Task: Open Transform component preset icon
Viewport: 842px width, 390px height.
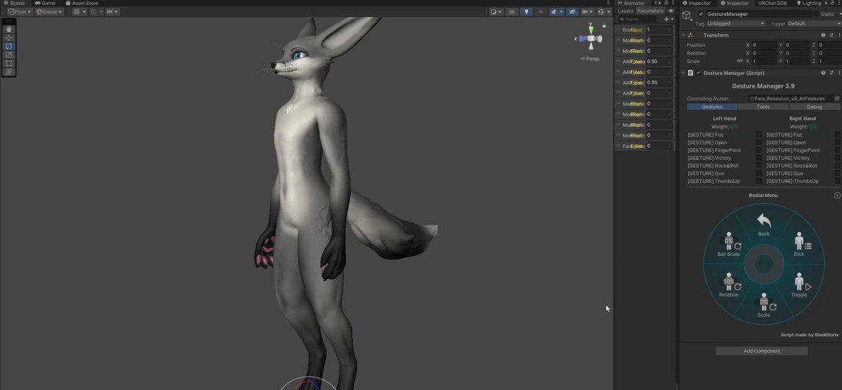Action: (830, 35)
